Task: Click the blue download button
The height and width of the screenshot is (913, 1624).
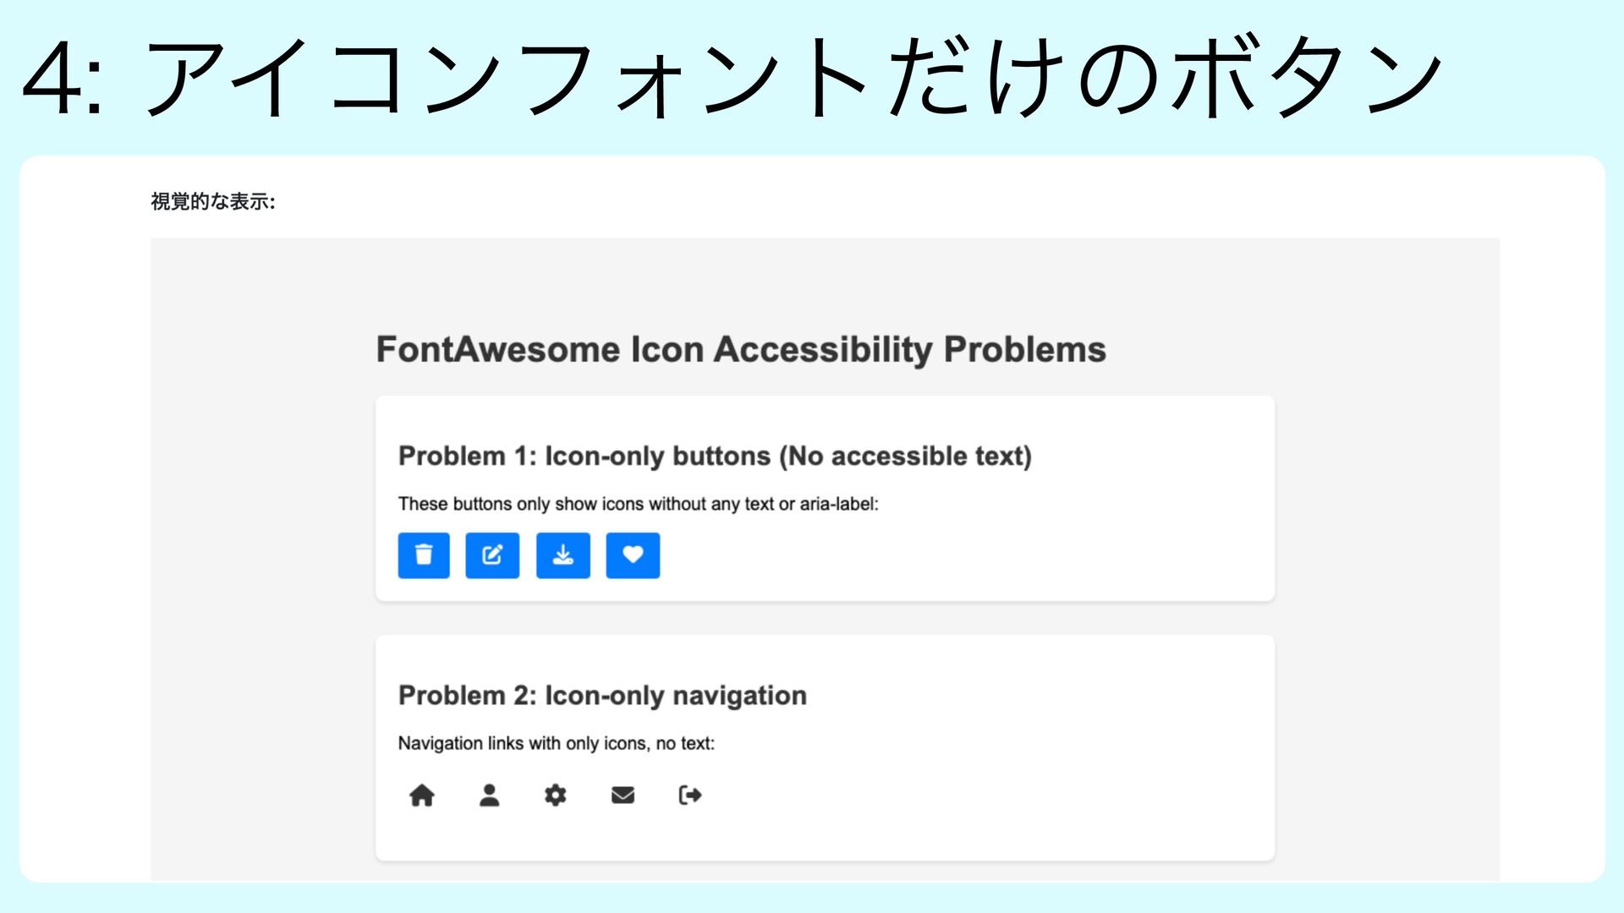Action: tap(563, 555)
